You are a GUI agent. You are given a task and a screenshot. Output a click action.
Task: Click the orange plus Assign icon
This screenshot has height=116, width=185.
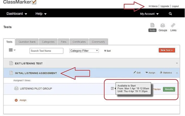coord(16,100)
